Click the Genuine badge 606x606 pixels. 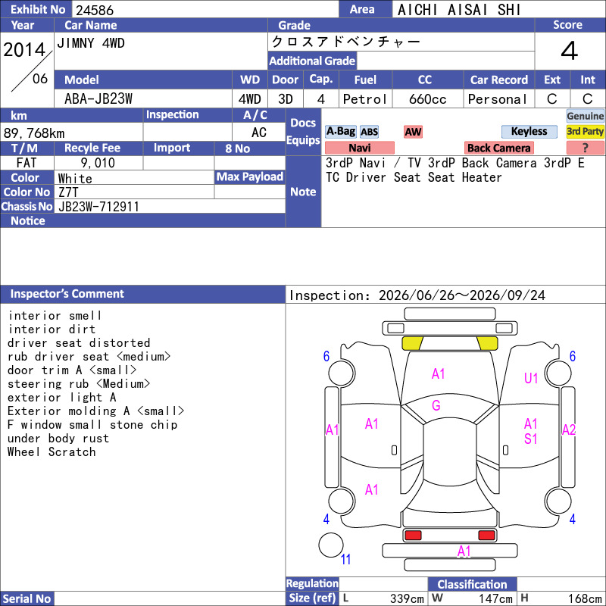[x=585, y=116]
